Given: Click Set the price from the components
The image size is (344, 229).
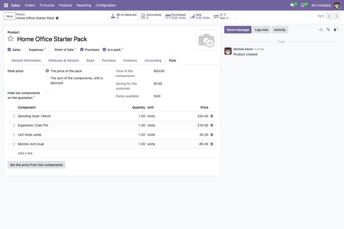Looking at the screenshot, I should pyautogui.click(x=37, y=165).
